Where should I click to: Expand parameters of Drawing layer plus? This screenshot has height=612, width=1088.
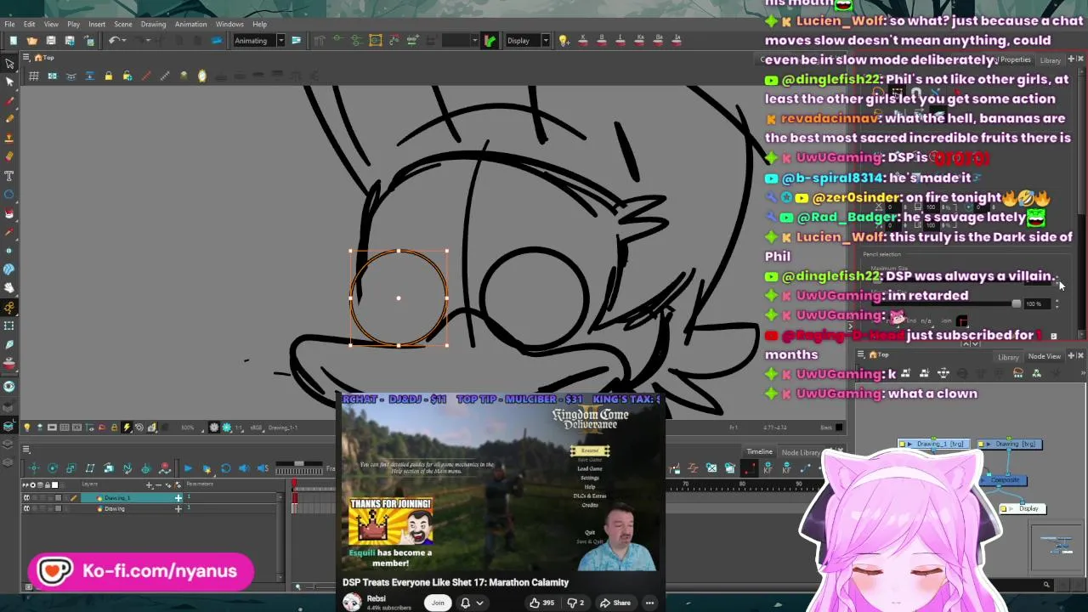coord(178,508)
